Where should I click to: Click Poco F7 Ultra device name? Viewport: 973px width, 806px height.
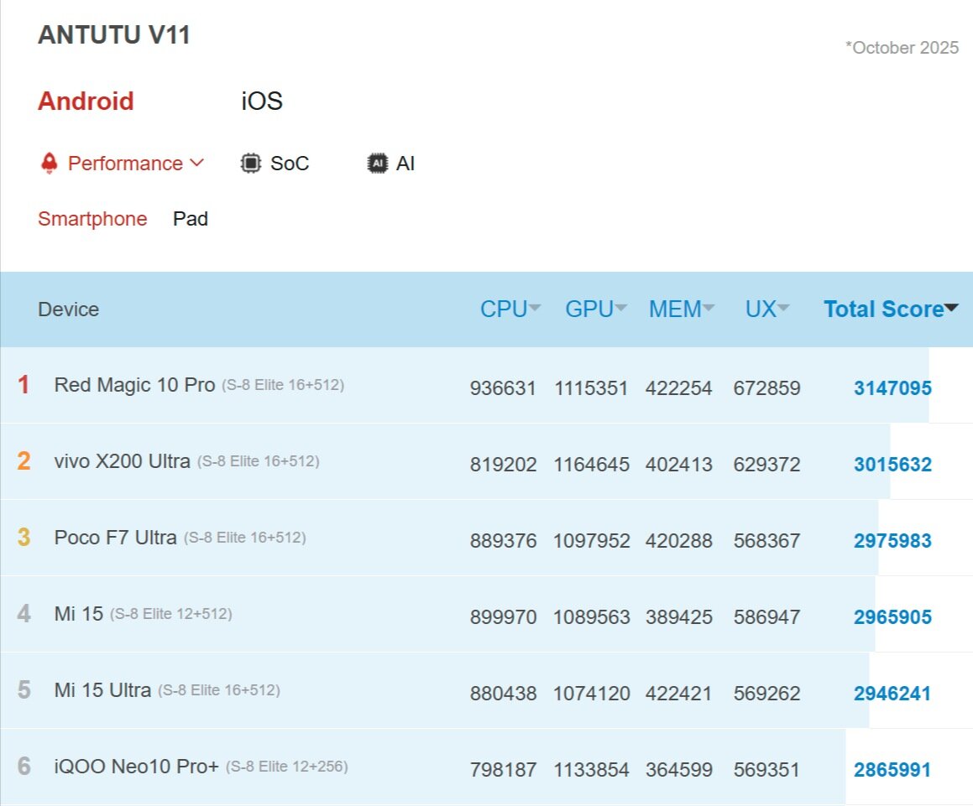tap(115, 538)
